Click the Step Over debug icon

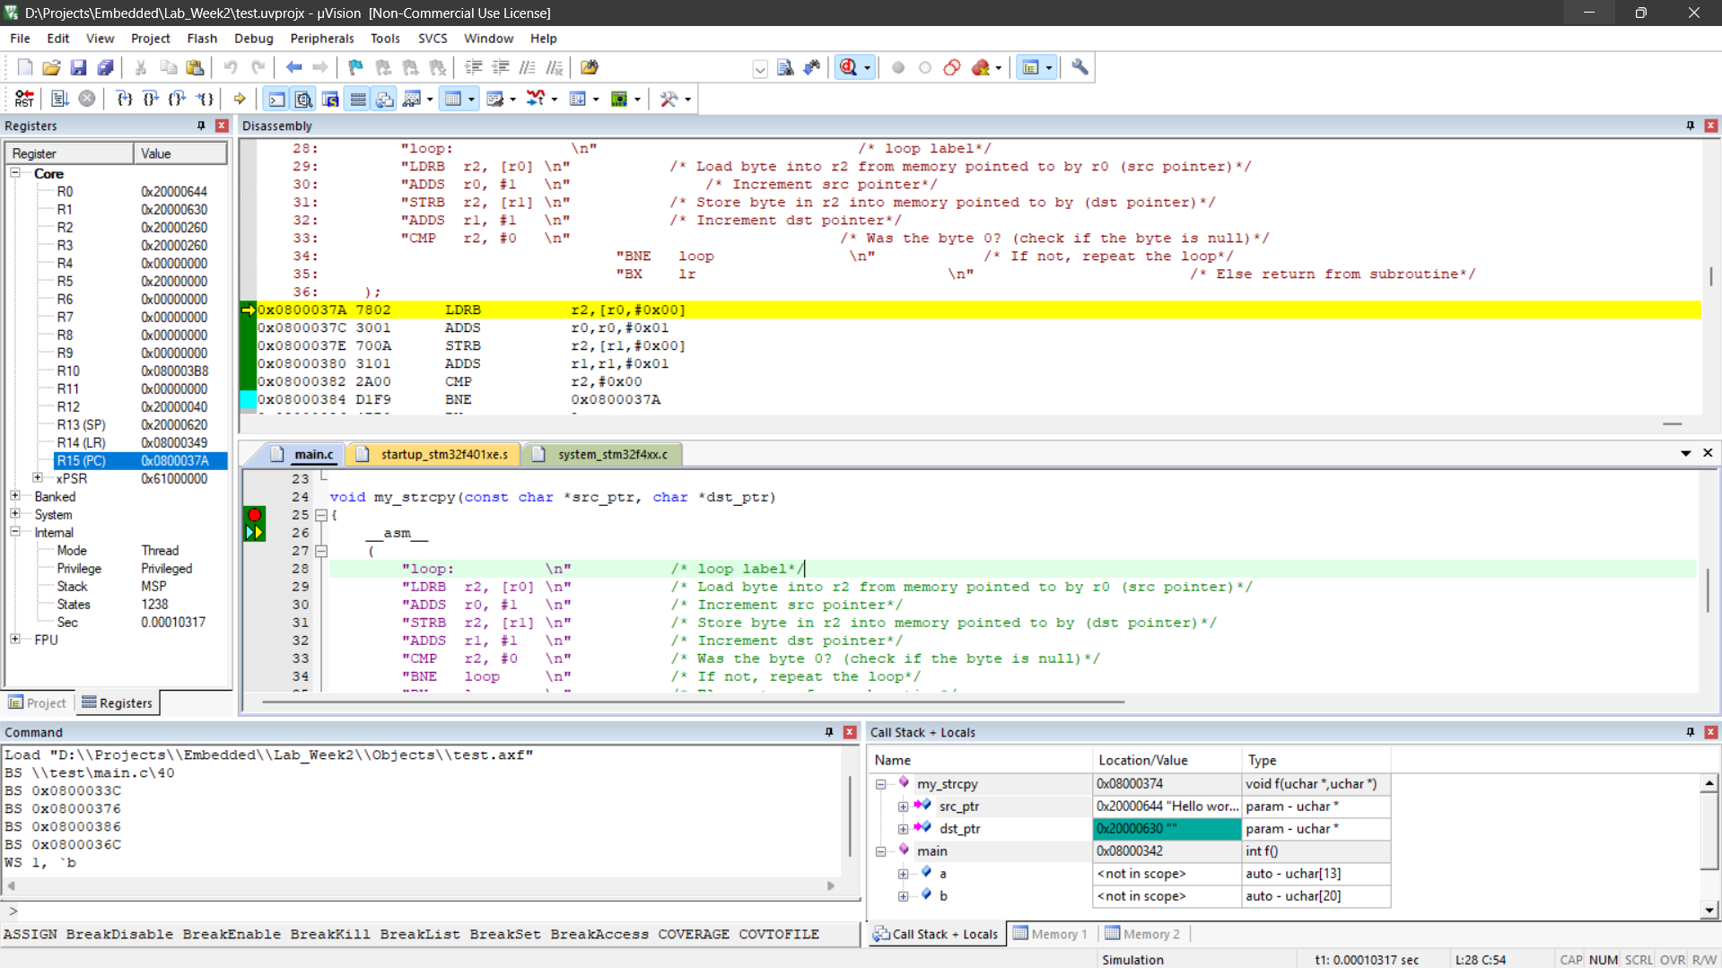150,99
